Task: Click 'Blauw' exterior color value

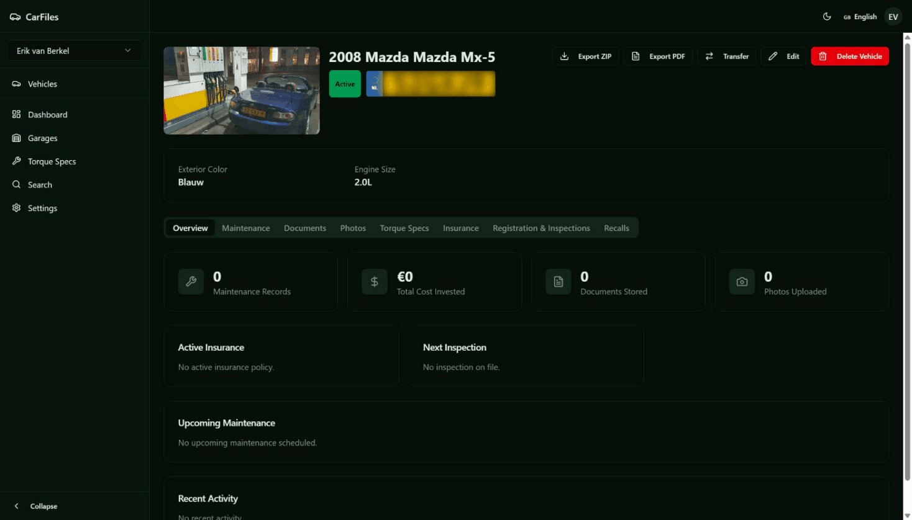Action: (191, 182)
